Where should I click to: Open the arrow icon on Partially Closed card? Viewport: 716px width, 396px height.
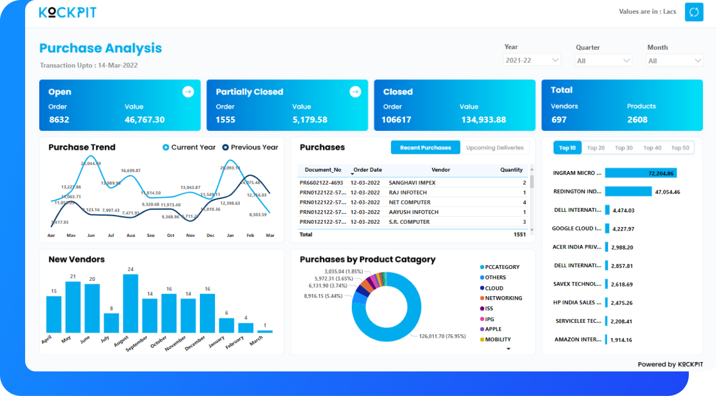pyautogui.click(x=355, y=92)
